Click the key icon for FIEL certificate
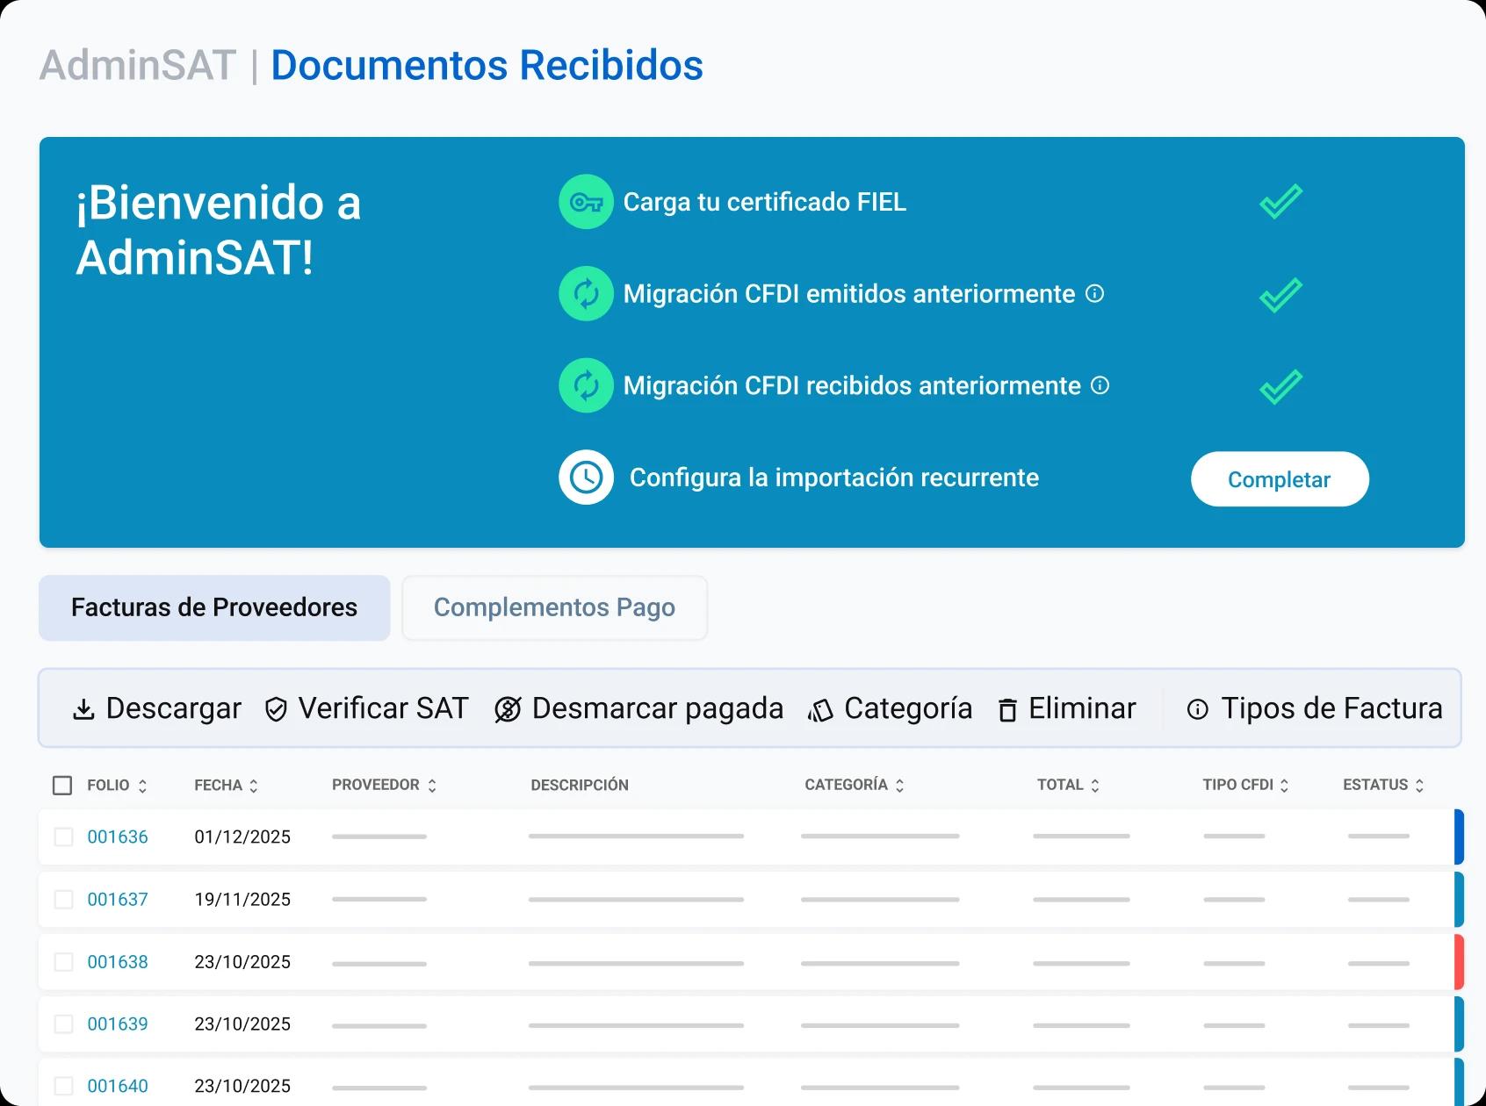The height and width of the screenshot is (1106, 1486). click(586, 202)
